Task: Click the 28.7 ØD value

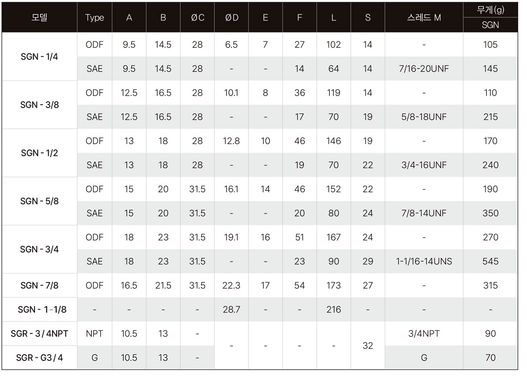Action: pos(231,310)
